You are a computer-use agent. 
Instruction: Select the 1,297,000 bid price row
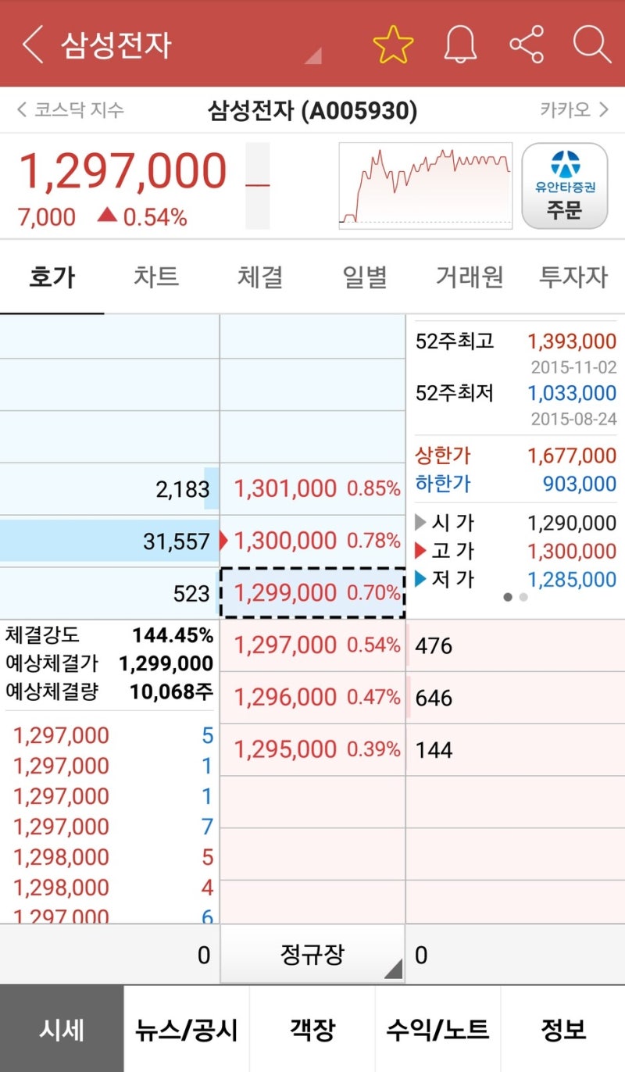(312, 645)
